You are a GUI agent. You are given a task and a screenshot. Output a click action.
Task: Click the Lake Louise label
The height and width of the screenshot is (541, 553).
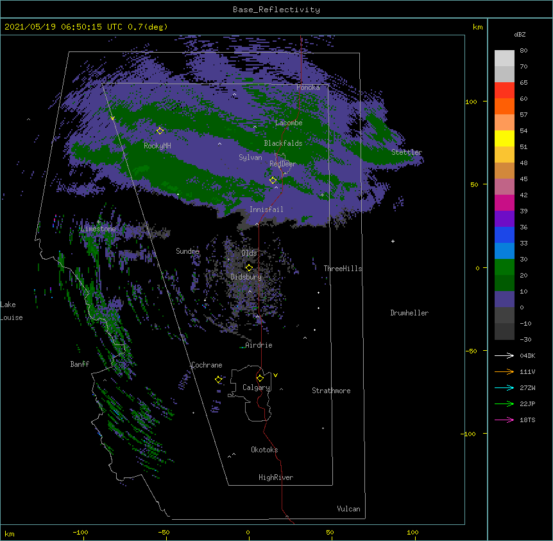(x=12, y=311)
